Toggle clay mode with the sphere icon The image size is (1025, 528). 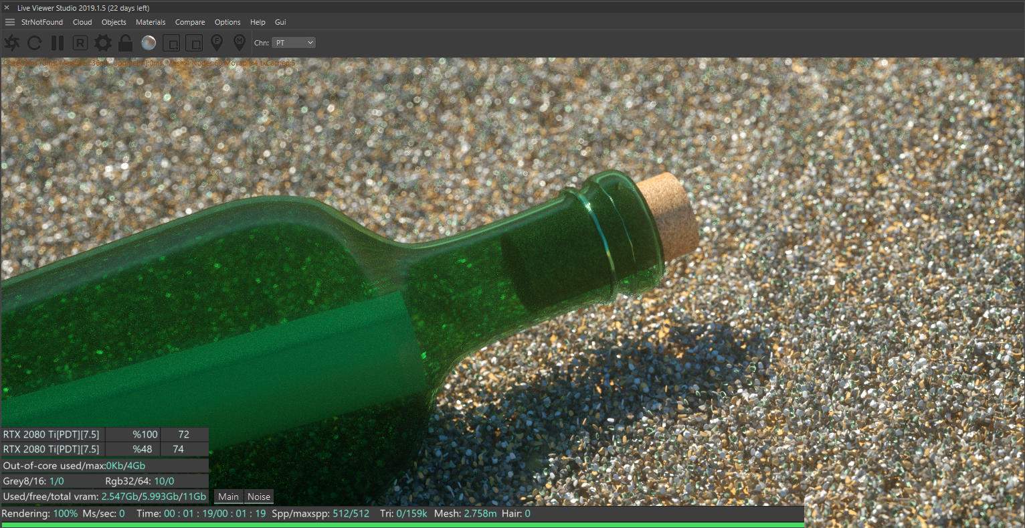pyautogui.click(x=149, y=43)
